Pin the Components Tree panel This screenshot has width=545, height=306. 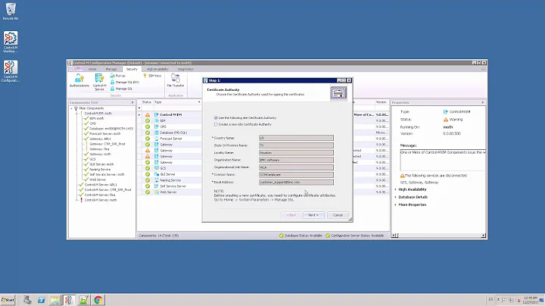pos(132,102)
